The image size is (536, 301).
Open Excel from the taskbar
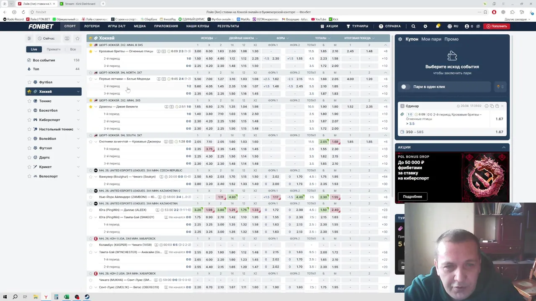click(x=66, y=297)
